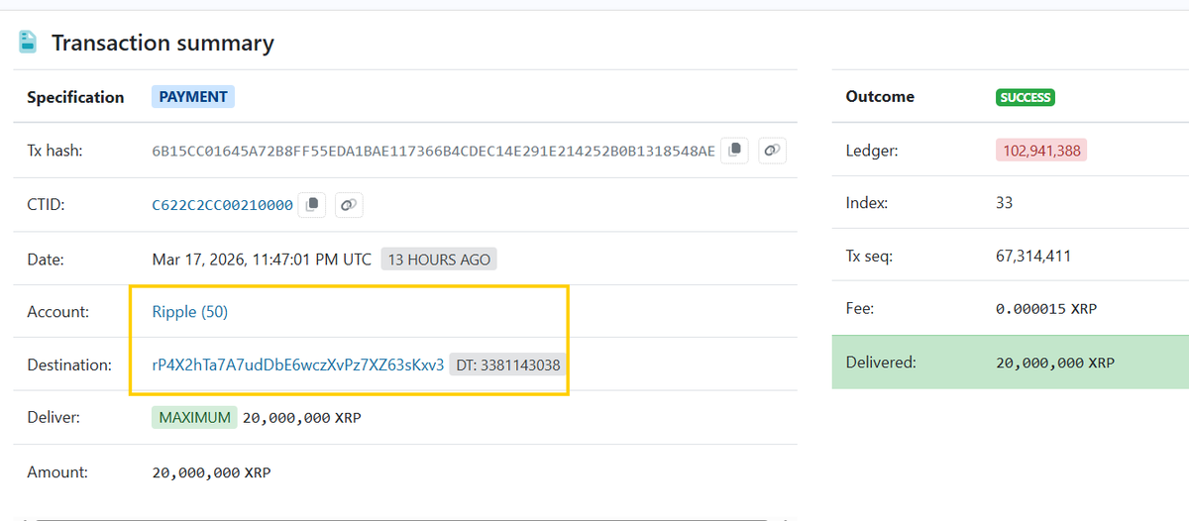This screenshot has height=521, width=1189.
Task: Click the Amount row's 20,000,000 XRP value
Action: pyautogui.click(x=211, y=472)
